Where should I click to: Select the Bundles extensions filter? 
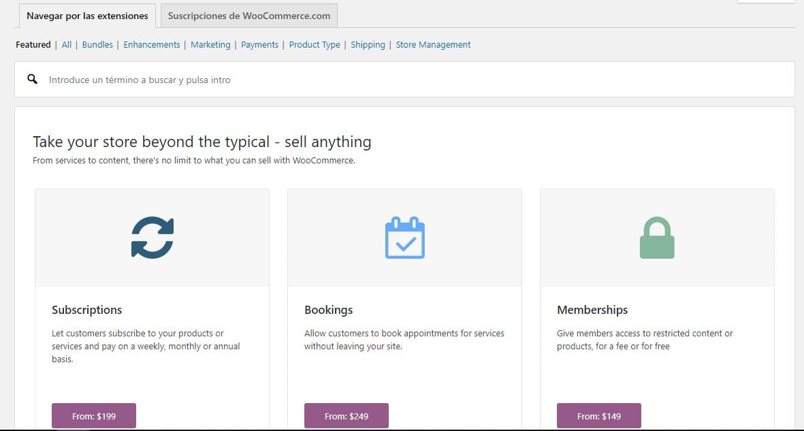(97, 44)
